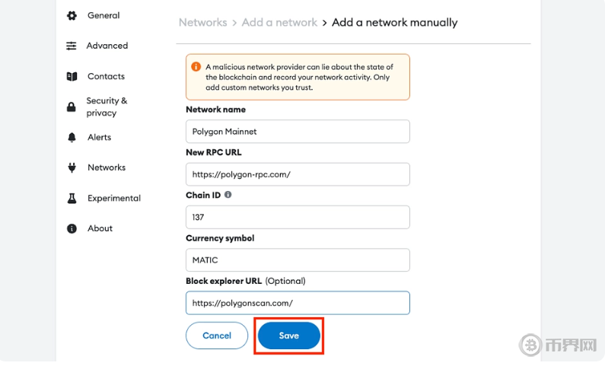The image size is (605, 366).
Task: Click the Network name input field
Action: tap(298, 132)
